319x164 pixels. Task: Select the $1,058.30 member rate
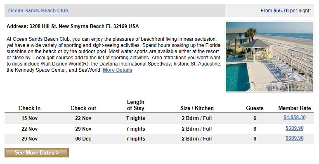tap(294, 117)
